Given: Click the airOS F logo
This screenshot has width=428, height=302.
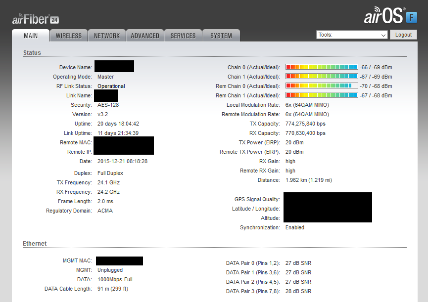Looking at the screenshot, I should (x=390, y=15).
